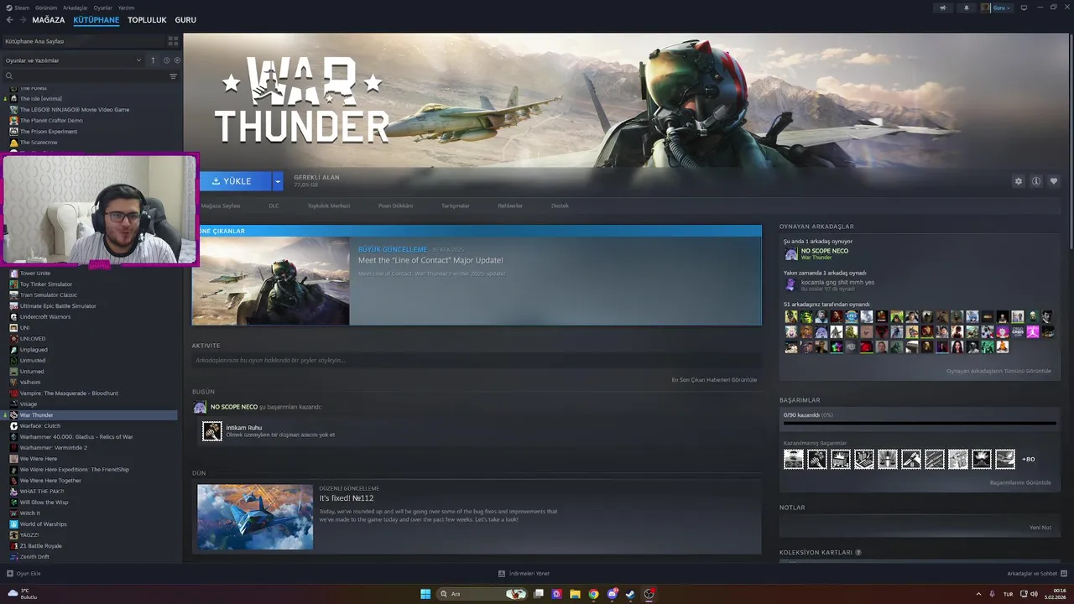This screenshot has height=604, width=1074.
Task: Open the Mağaza Sayfası link
Action: 221,206
